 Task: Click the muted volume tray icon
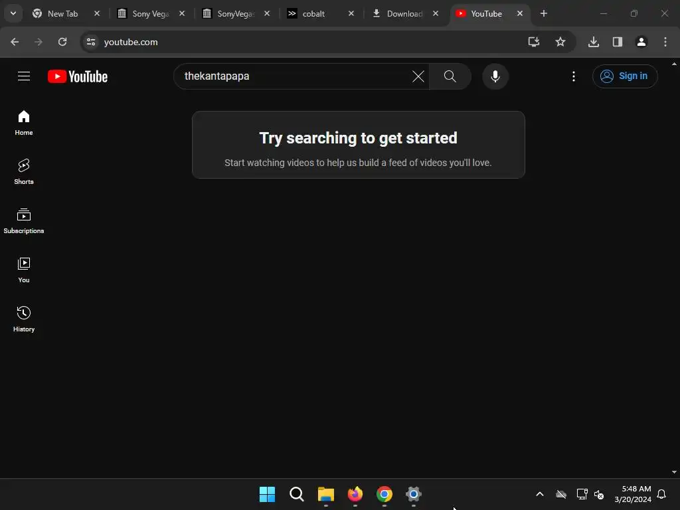click(x=600, y=494)
